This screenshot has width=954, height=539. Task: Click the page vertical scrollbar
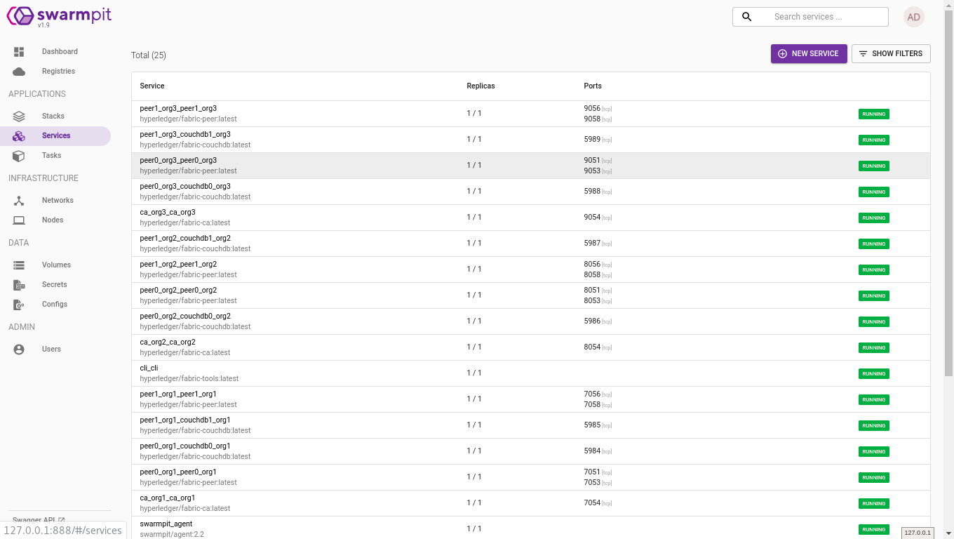(x=948, y=211)
